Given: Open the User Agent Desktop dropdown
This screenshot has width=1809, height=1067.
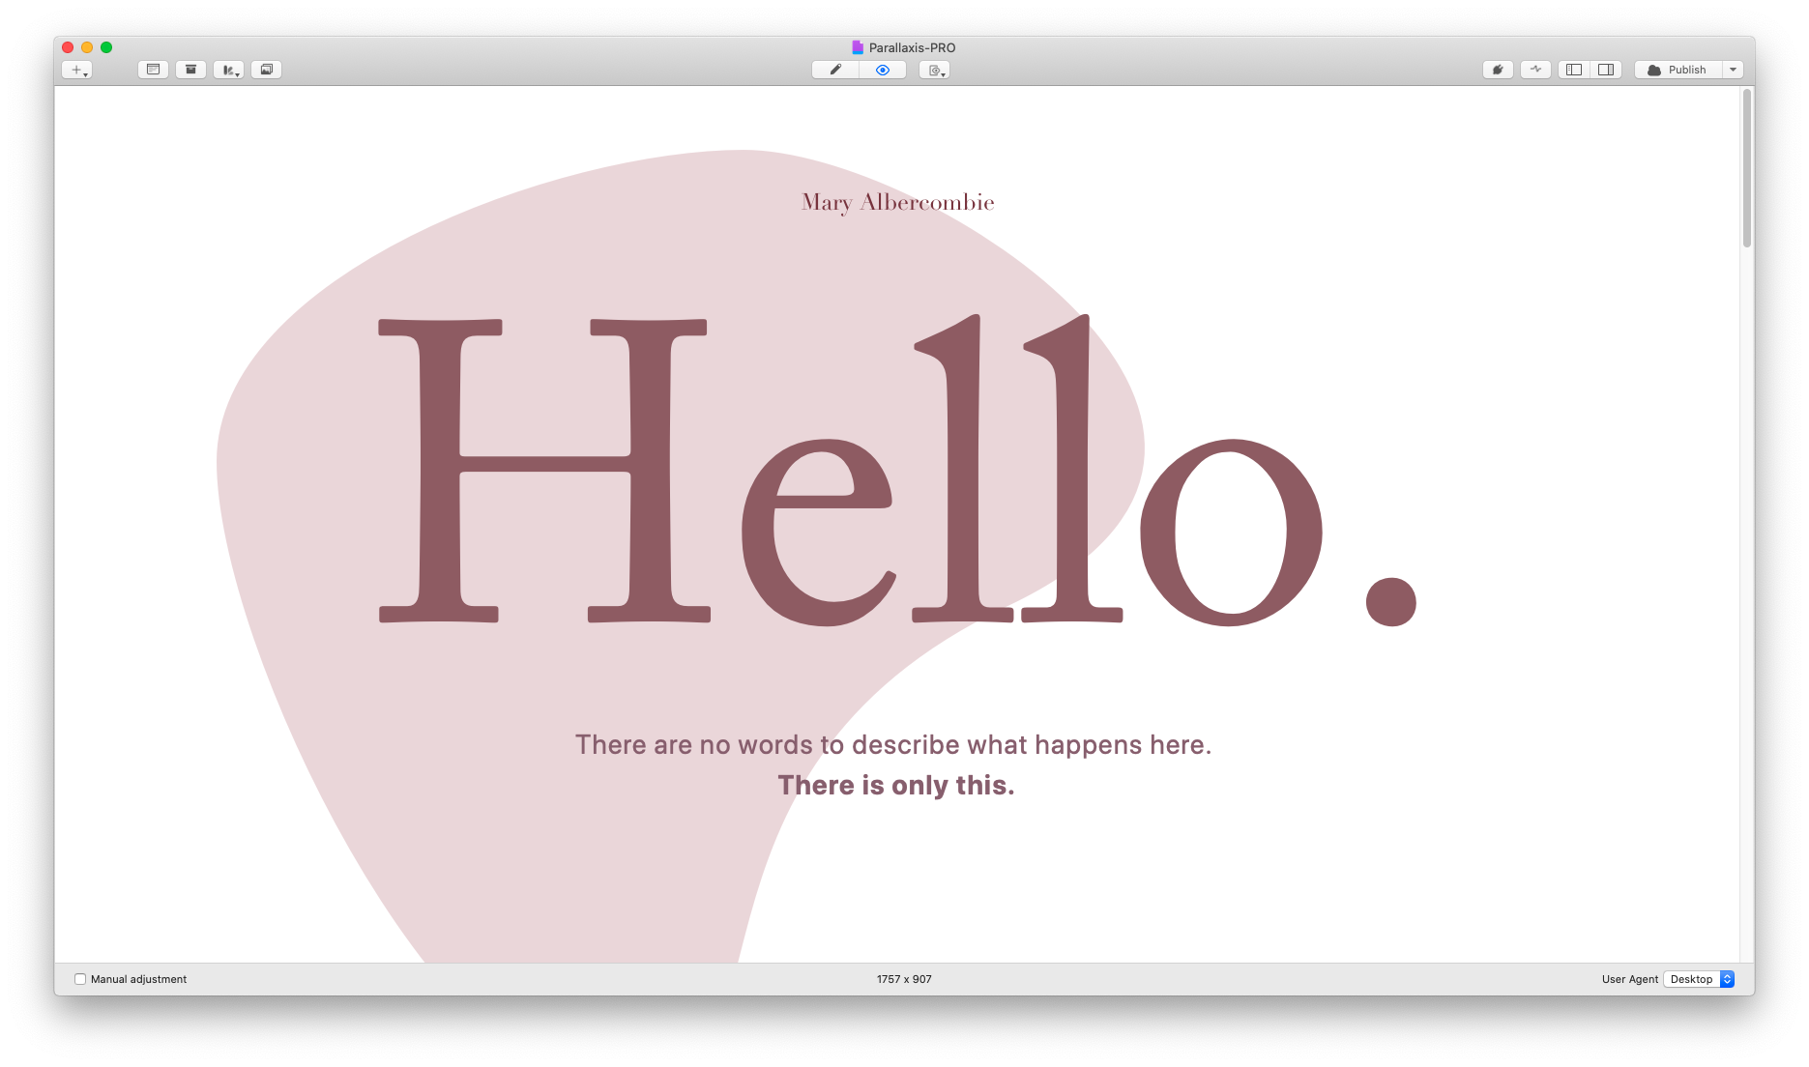Looking at the screenshot, I should point(1699,979).
